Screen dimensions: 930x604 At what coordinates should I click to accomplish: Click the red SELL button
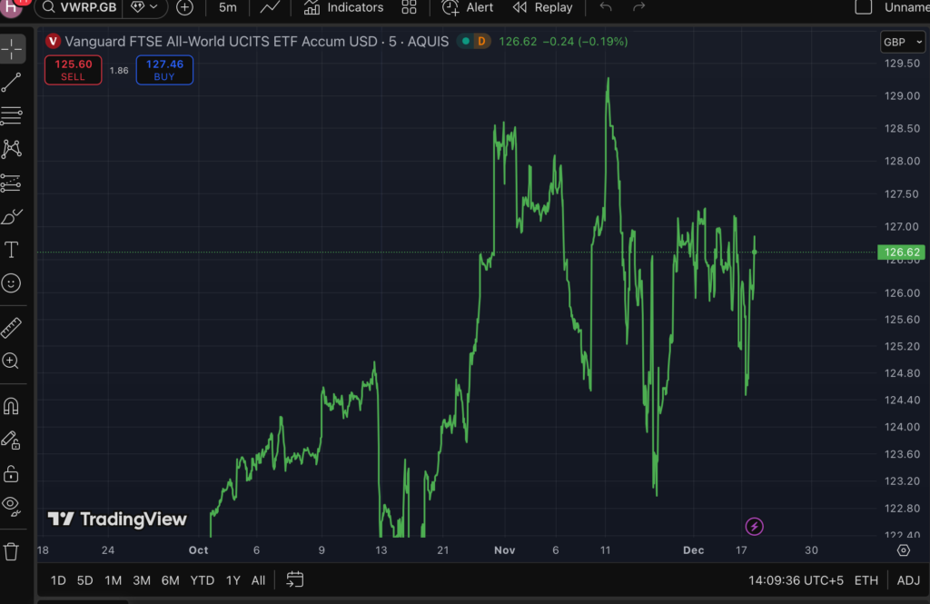[x=73, y=70]
